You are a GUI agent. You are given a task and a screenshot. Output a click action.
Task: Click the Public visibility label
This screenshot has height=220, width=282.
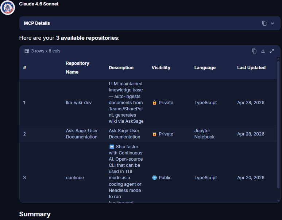point(165,178)
